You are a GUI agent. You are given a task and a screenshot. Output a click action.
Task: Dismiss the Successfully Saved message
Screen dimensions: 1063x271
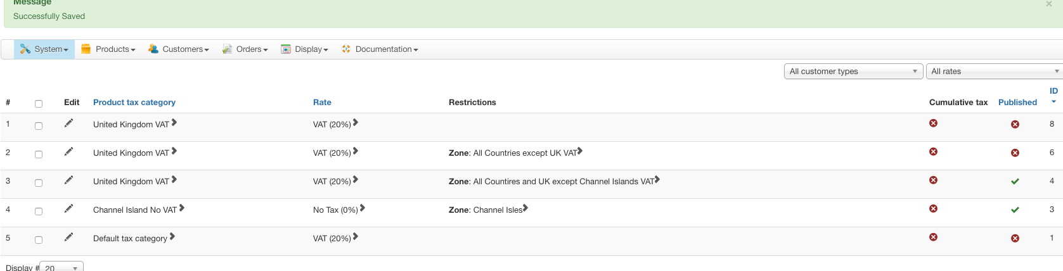pyautogui.click(x=1049, y=4)
